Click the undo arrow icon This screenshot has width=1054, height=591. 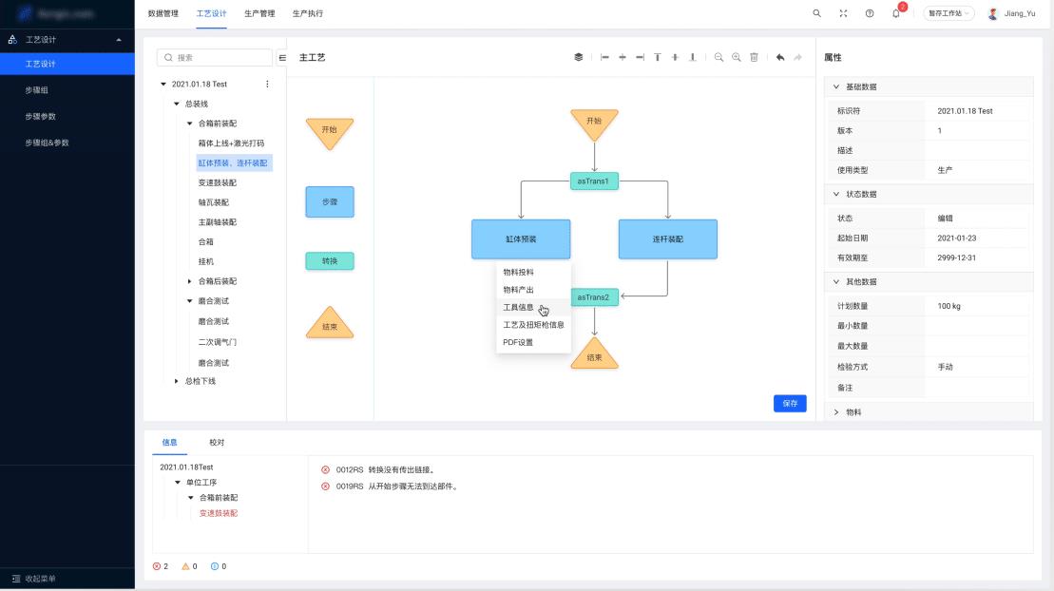tap(780, 58)
